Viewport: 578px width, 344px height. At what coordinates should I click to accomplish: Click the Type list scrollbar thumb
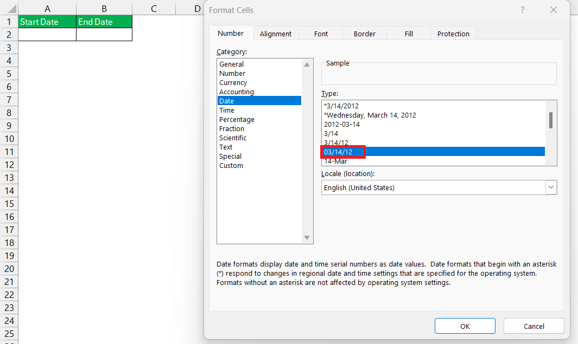pyautogui.click(x=551, y=120)
